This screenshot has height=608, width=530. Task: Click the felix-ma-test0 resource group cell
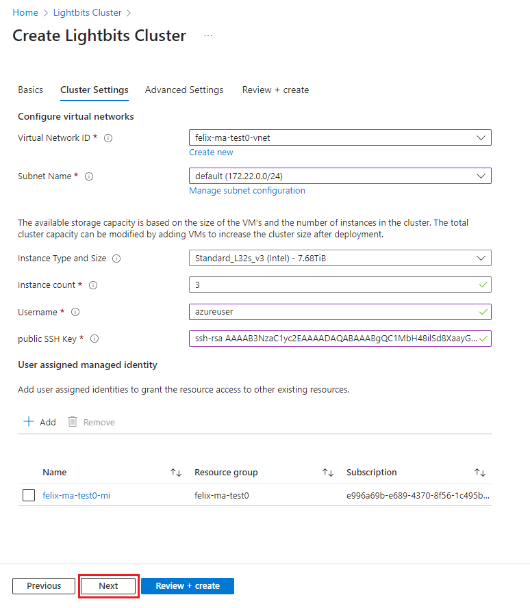pyautogui.click(x=222, y=496)
